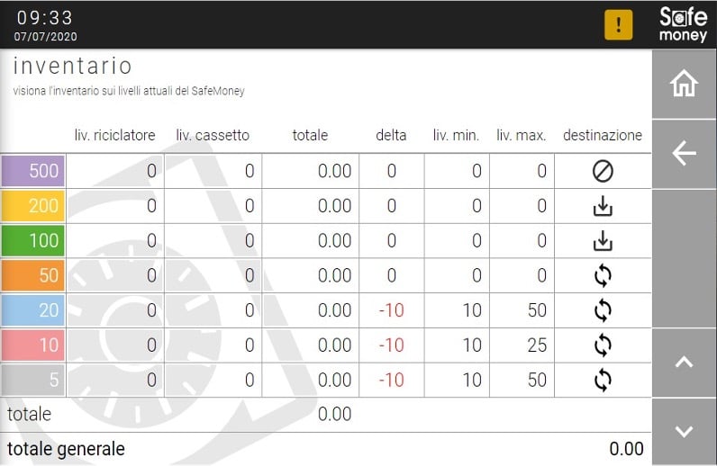Click the liv. max. value 25 for 10

pos(537,345)
